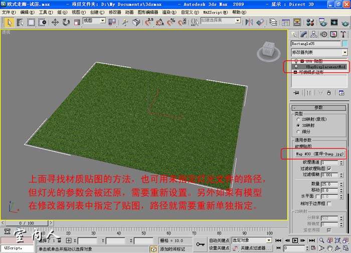Screen dimensions: 351x253
Task: Switch to the Motion command panel
Action: pyautogui.click(x=323, y=35)
